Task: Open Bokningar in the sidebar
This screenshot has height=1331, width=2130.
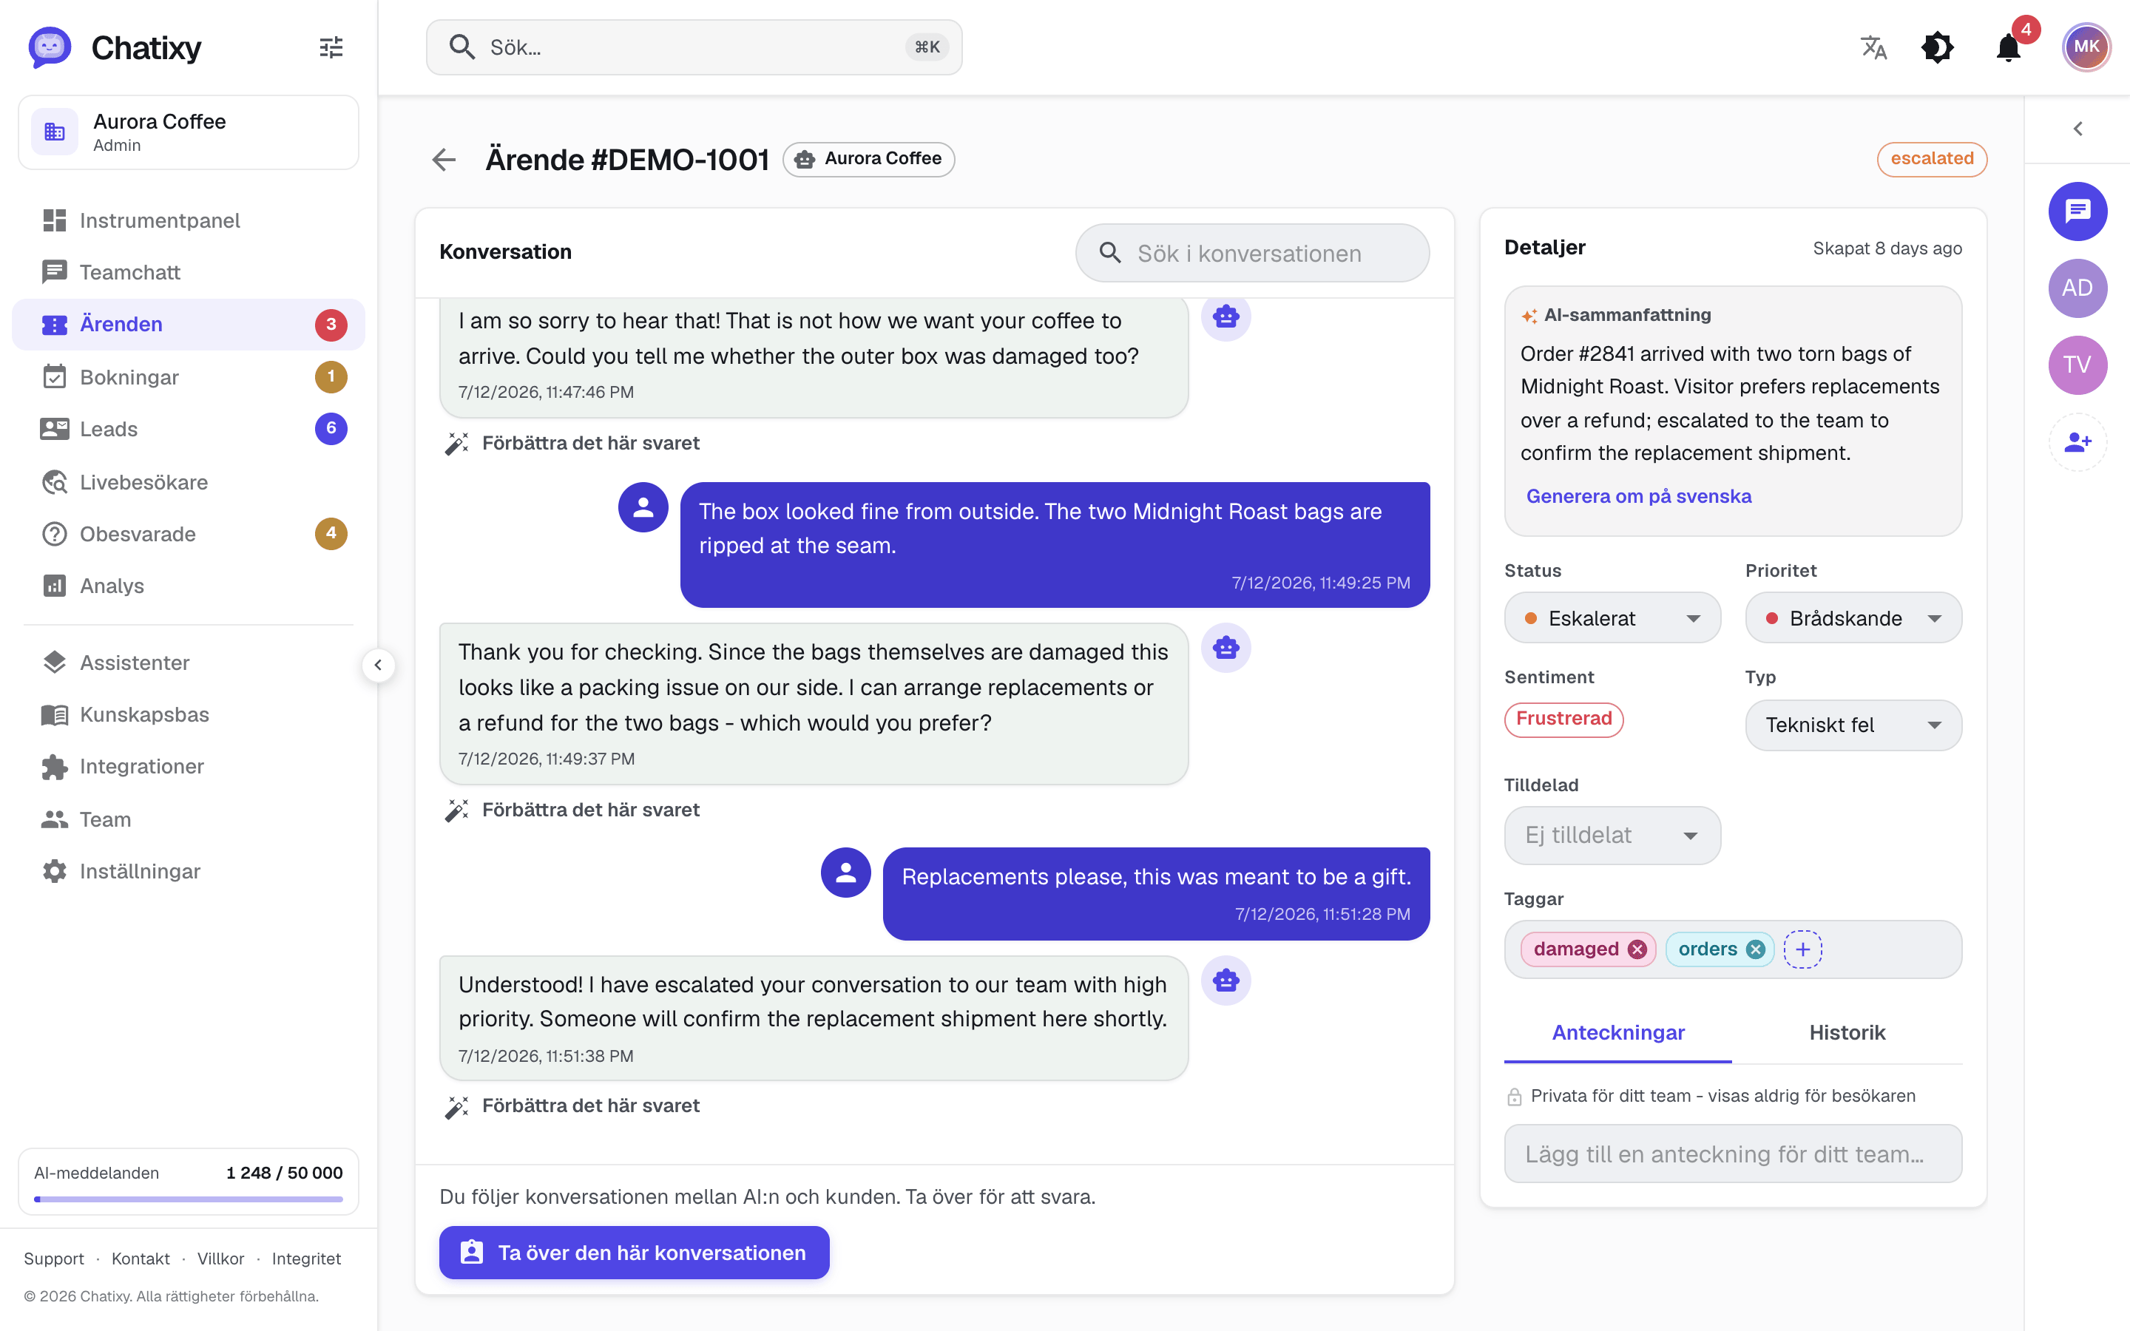Action: click(189, 377)
